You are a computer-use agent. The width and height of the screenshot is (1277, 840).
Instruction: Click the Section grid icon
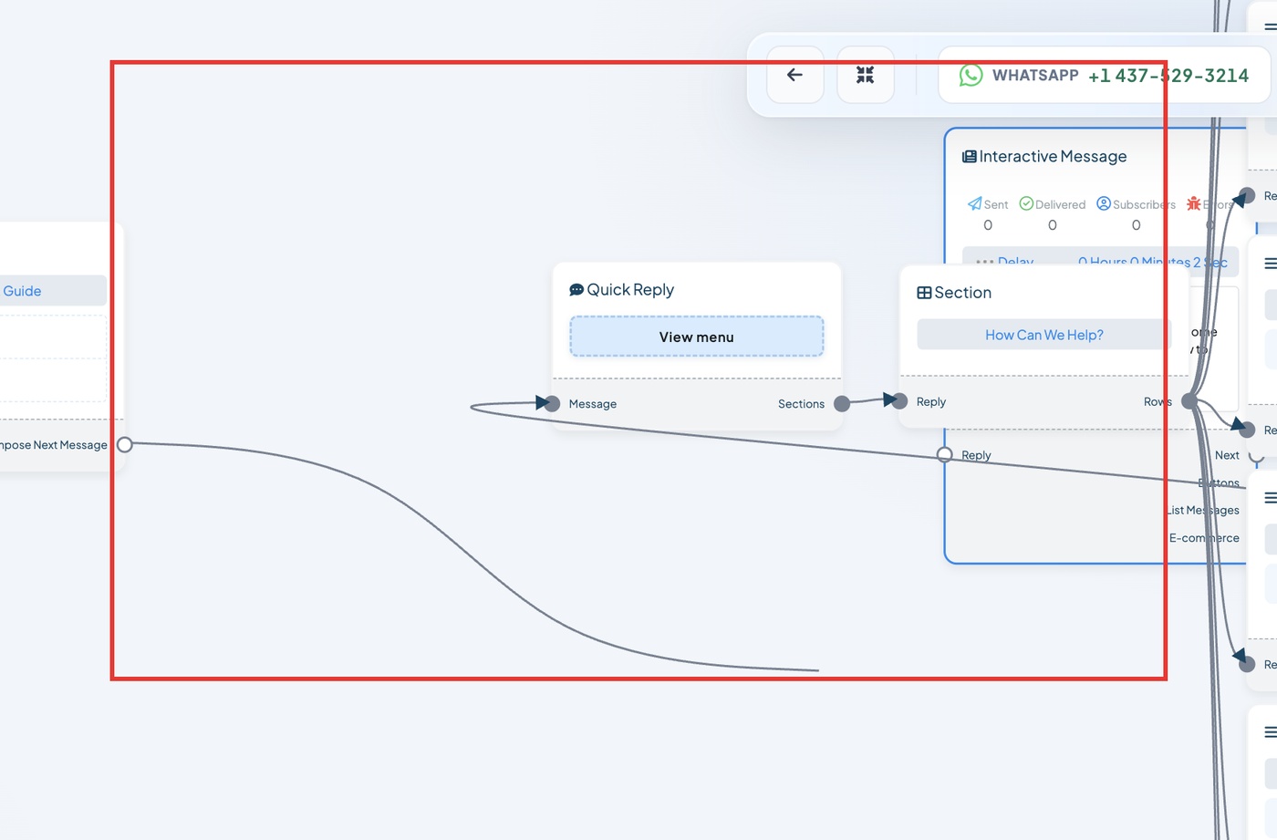(924, 293)
